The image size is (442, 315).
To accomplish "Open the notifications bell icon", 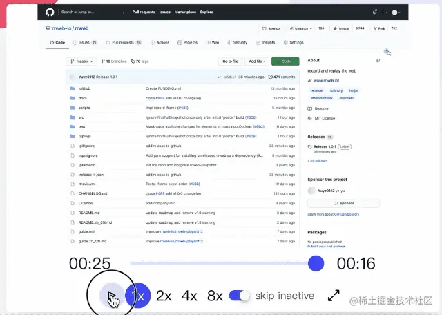I will click(x=374, y=12).
